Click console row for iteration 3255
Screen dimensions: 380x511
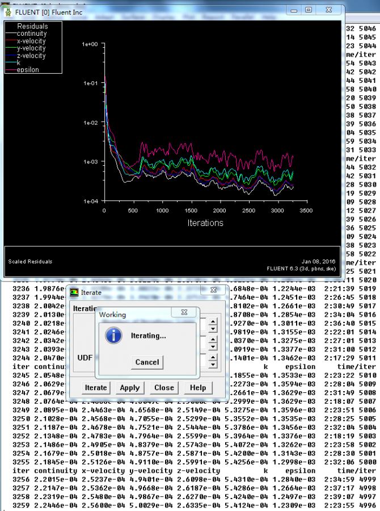click(x=195, y=462)
